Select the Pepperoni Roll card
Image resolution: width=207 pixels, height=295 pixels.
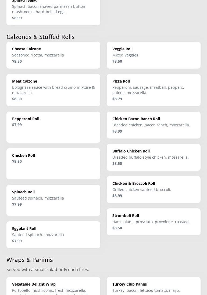53,127
